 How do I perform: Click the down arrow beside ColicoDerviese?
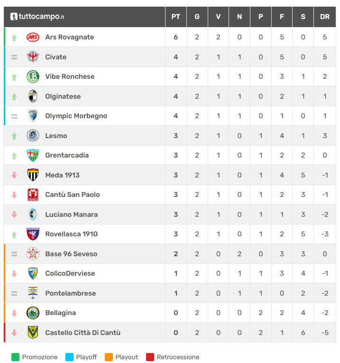coord(14,274)
